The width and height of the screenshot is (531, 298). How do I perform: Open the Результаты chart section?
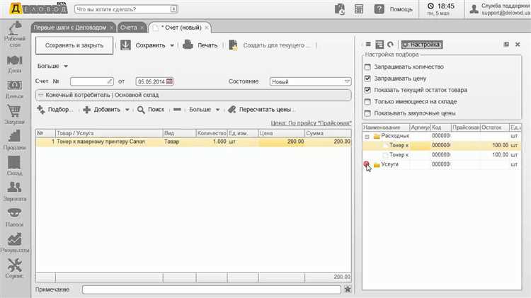[x=14, y=242]
